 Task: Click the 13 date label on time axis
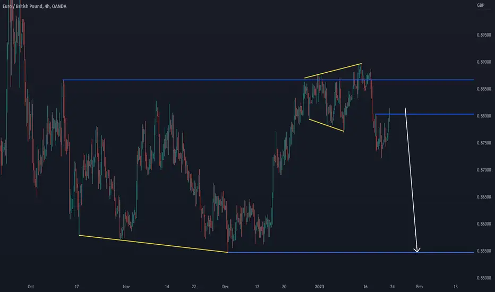pos(456,287)
